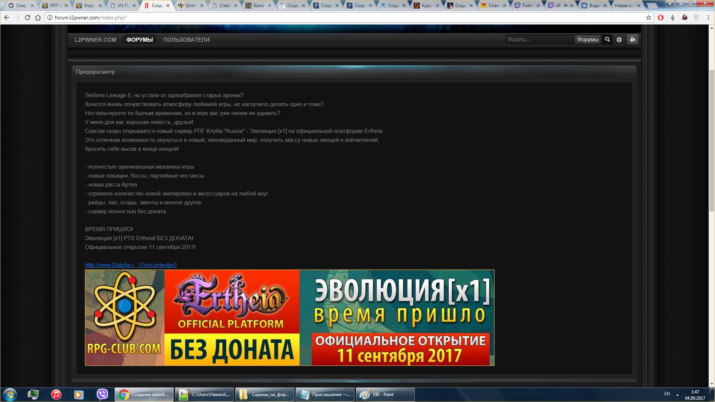Open Windows Start menu orb
Screen dimensions: 715x402
point(10,395)
